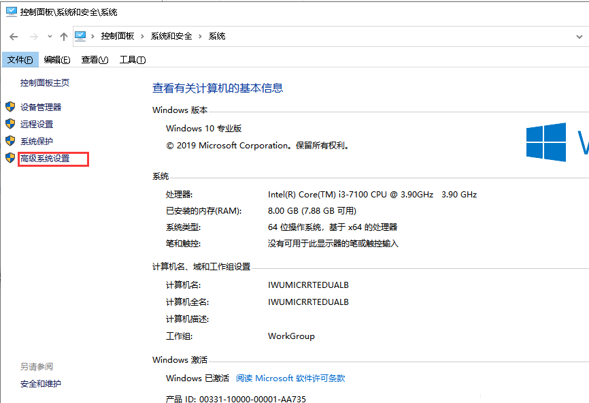The height and width of the screenshot is (403, 589).
Task: Open 设备管理器 link
Action: (41, 107)
